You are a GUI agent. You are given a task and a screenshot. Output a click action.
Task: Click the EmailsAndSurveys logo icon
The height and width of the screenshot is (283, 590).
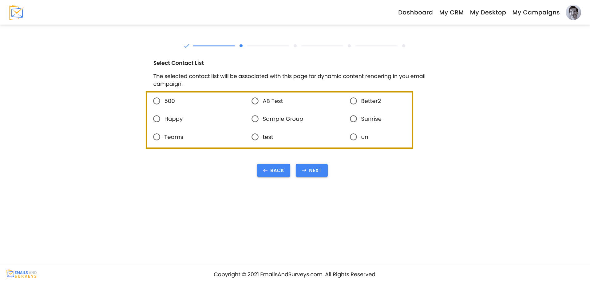pos(16,12)
